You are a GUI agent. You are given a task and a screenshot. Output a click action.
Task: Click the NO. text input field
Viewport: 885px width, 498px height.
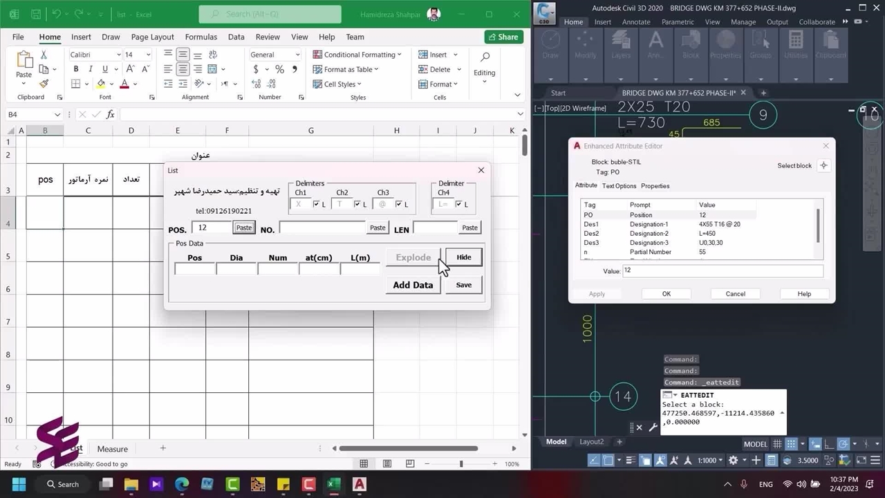pyautogui.click(x=322, y=228)
